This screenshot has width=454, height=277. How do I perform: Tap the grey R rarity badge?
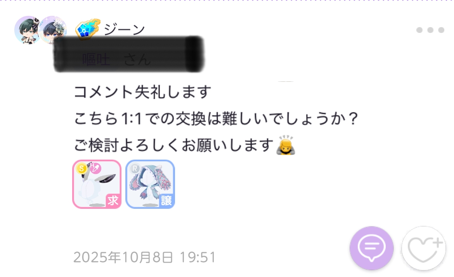(x=135, y=168)
